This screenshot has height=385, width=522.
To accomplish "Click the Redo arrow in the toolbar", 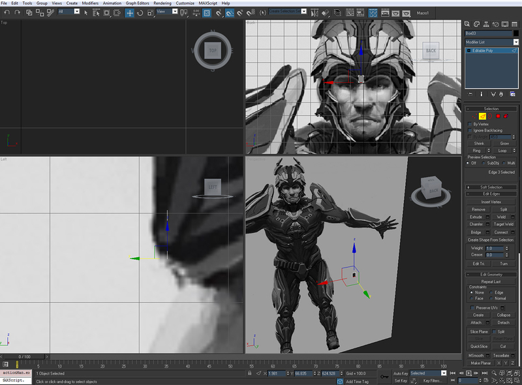I will (x=18, y=12).
